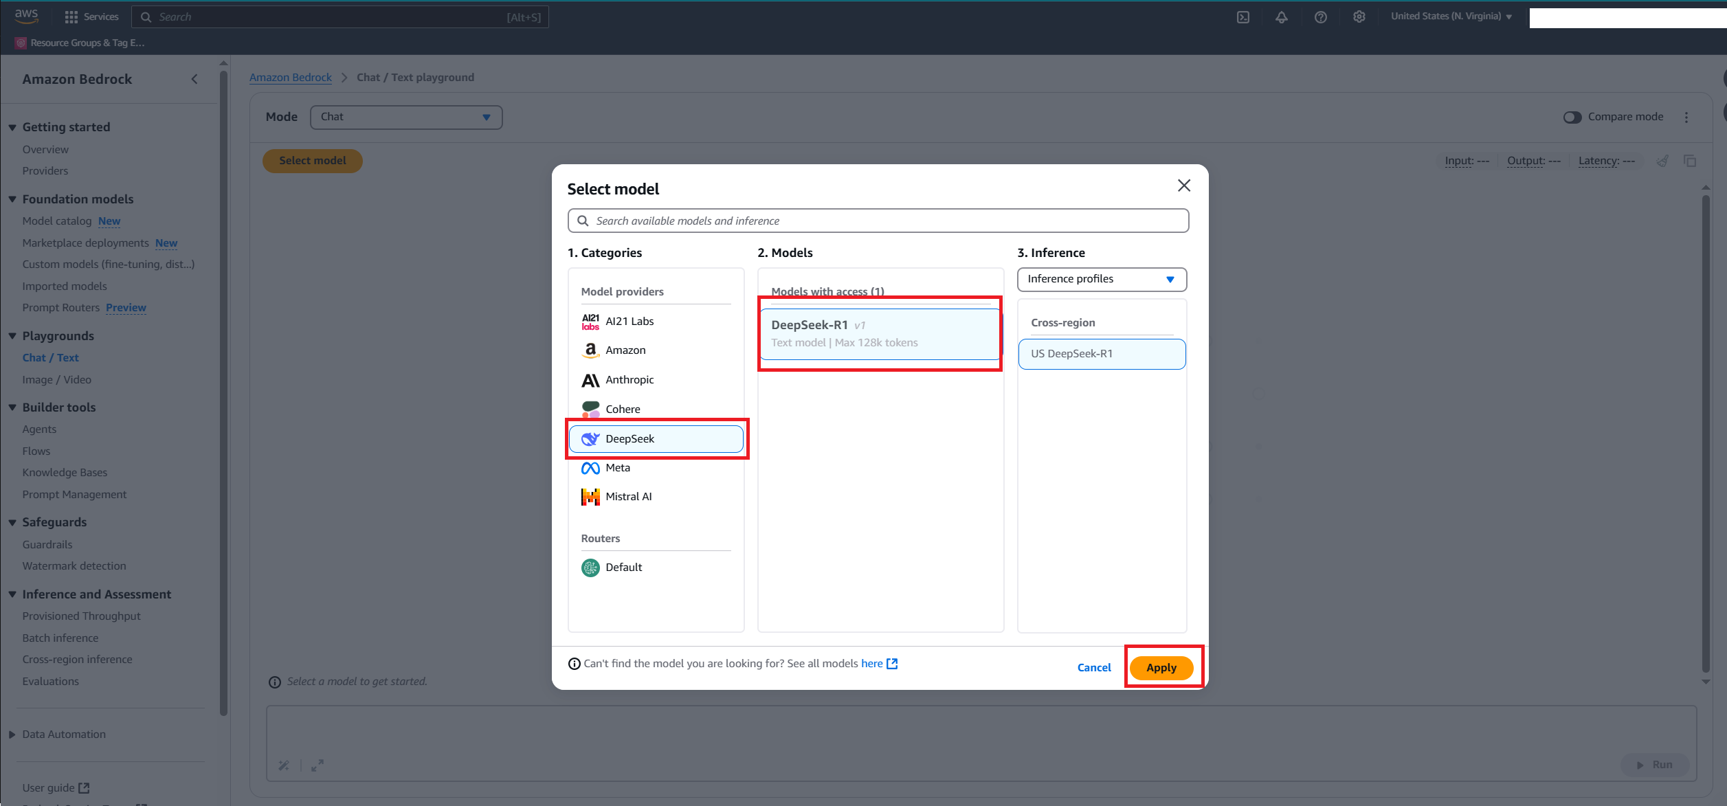Image resolution: width=1727 pixels, height=806 pixels.
Task: Click the prompt magic wand icon
Action: [x=284, y=765]
